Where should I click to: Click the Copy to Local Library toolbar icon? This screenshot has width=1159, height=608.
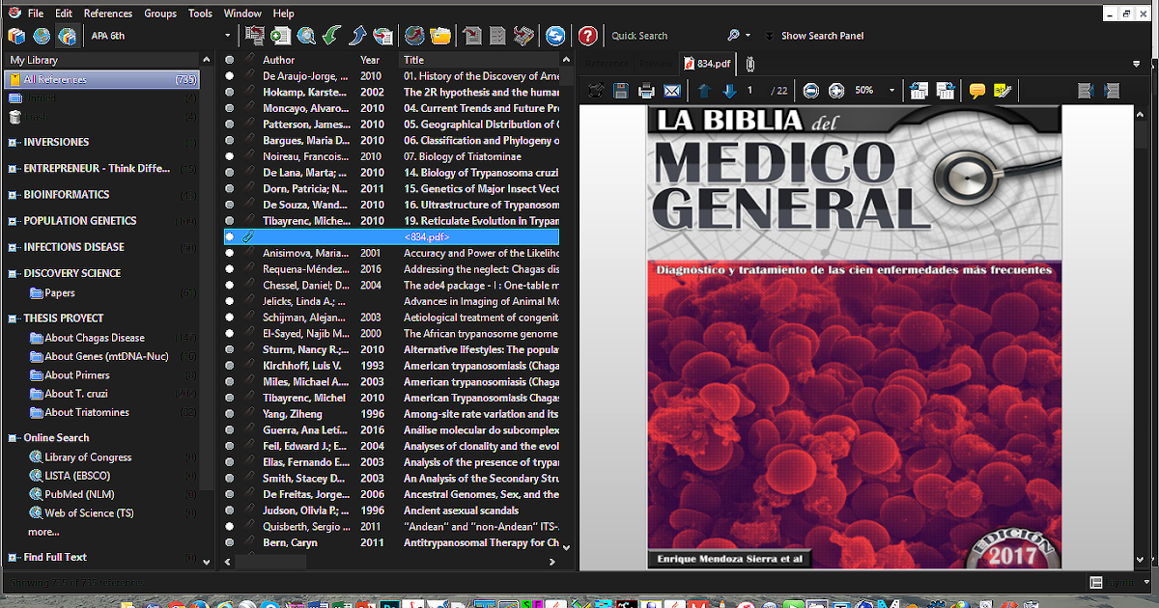click(x=255, y=36)
